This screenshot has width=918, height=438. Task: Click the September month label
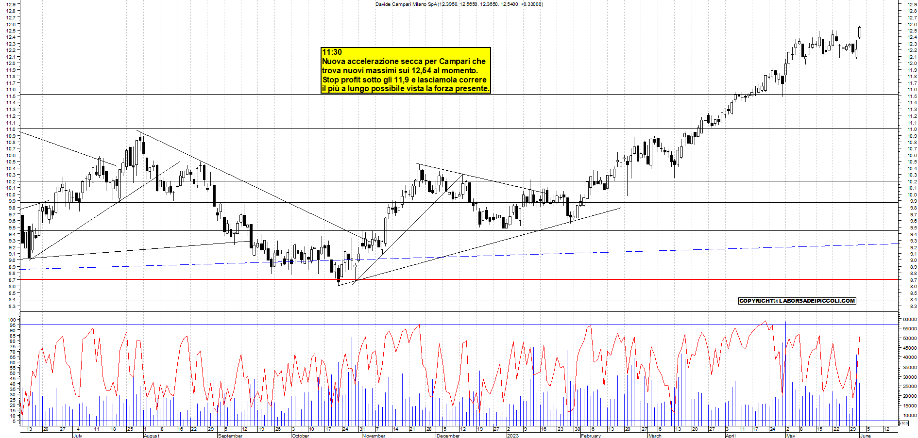230,436
